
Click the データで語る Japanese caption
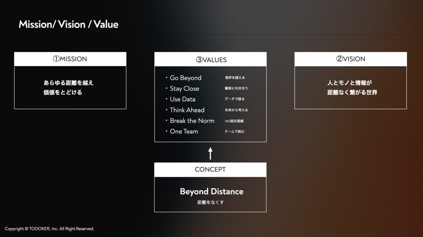[x=235, y=99]
